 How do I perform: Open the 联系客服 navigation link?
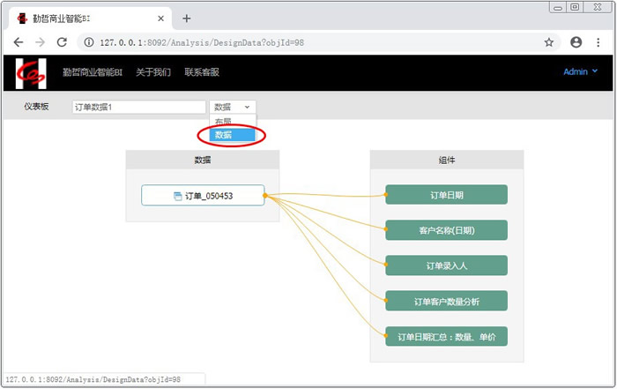coord(201,72)
